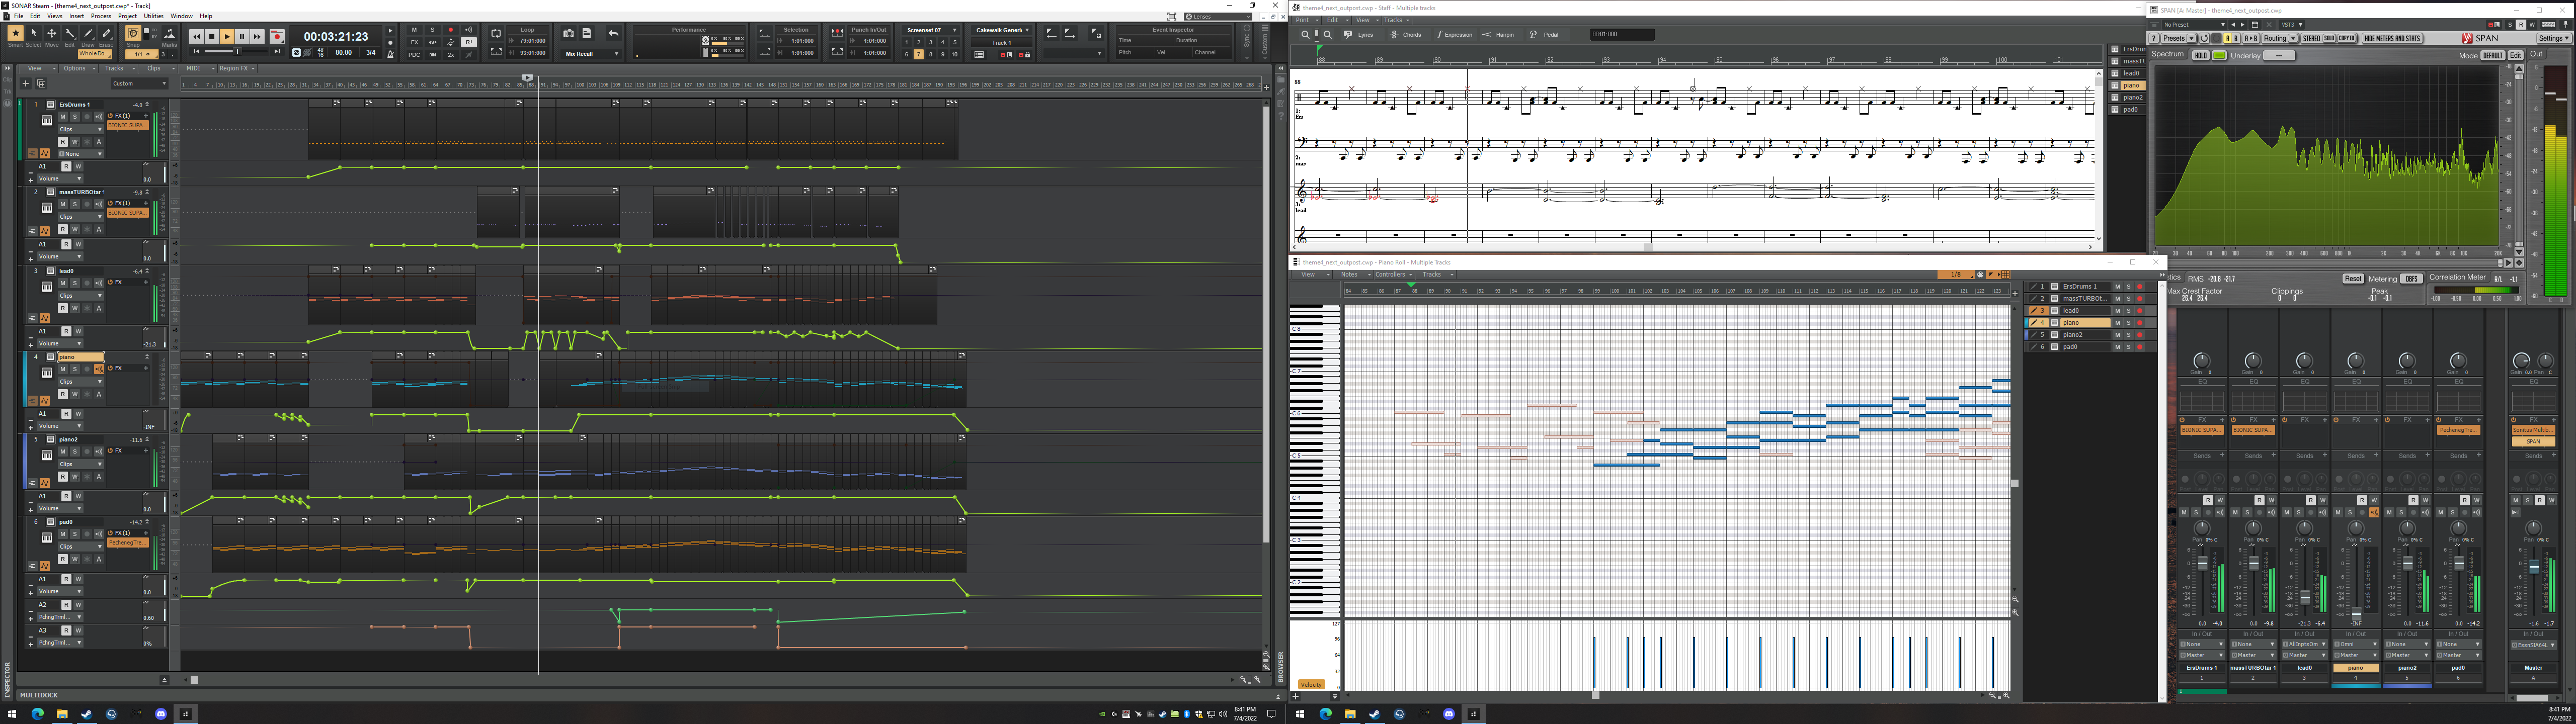Viewport: 2576px width, 724px height.
Task: Open the Region FX menu
Action: coord(237,68)
